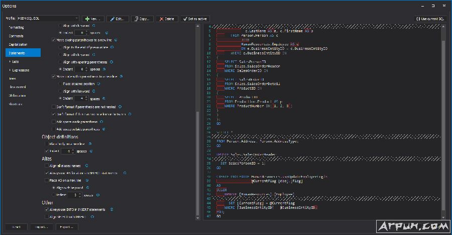
Task: Click info icon beside Add space outside parentheses
Action: (104, 129)
